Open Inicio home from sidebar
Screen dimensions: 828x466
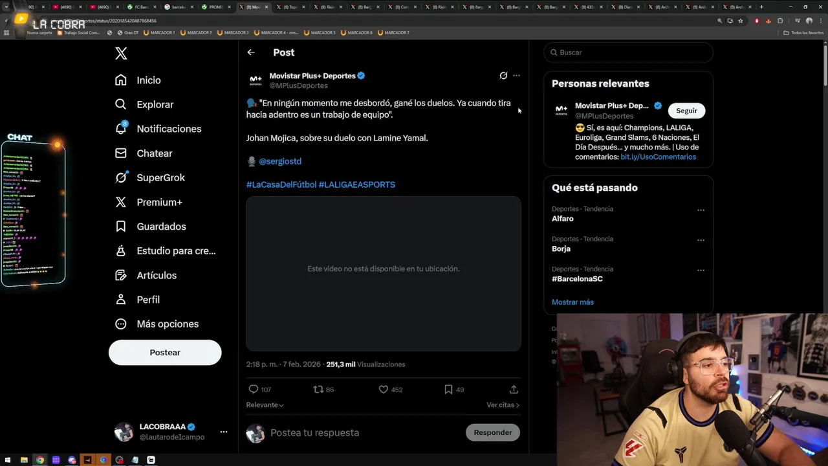(x=138, y=80)
